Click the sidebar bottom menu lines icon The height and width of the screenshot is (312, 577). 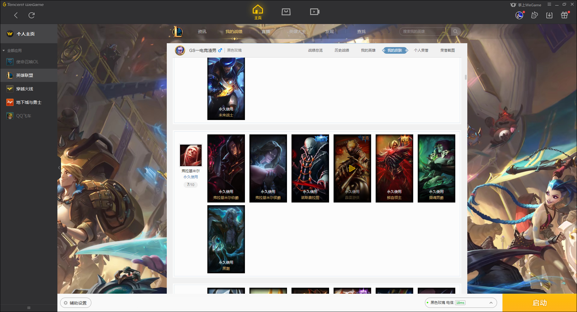coord(29,308)
